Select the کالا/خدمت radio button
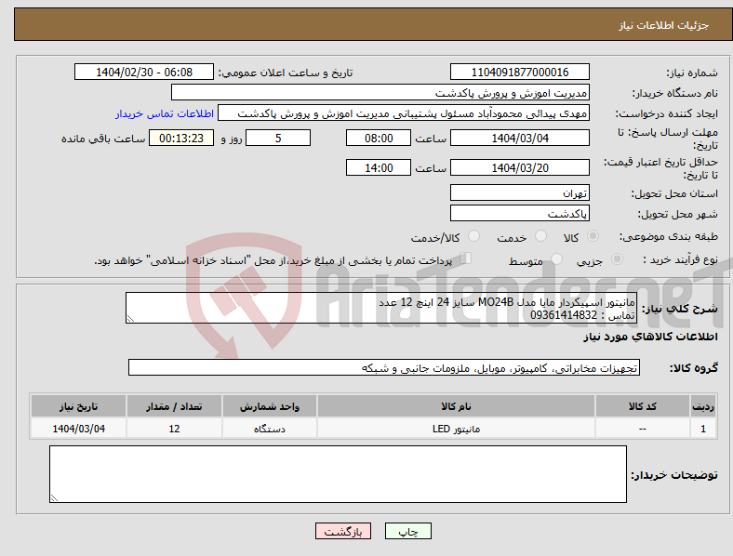 [x=474, y=236]
